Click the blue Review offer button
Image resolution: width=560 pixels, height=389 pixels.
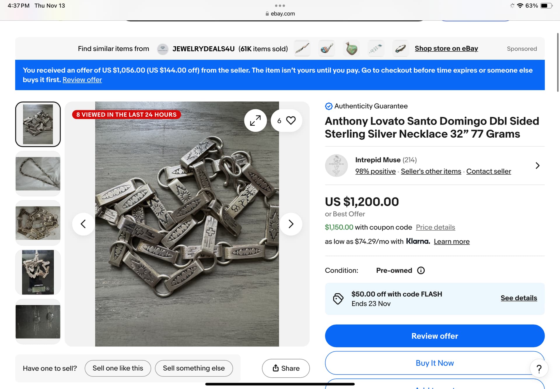[x=435, y=336]
